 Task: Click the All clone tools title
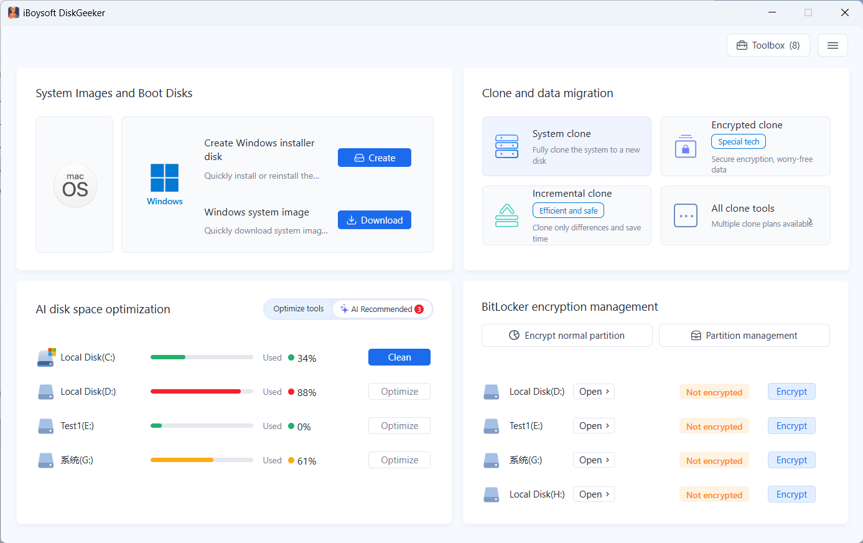(743, 209)
